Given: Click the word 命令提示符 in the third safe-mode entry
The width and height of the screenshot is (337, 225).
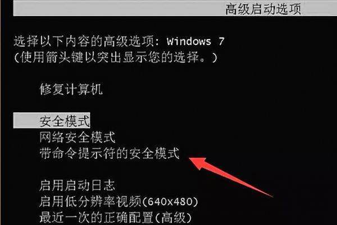Looking at the screenshot, I should tap(84, 153).
